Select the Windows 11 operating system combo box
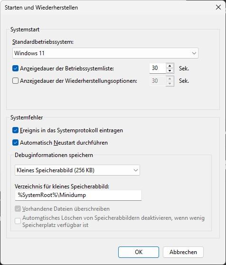 click(x=105, y=53)
